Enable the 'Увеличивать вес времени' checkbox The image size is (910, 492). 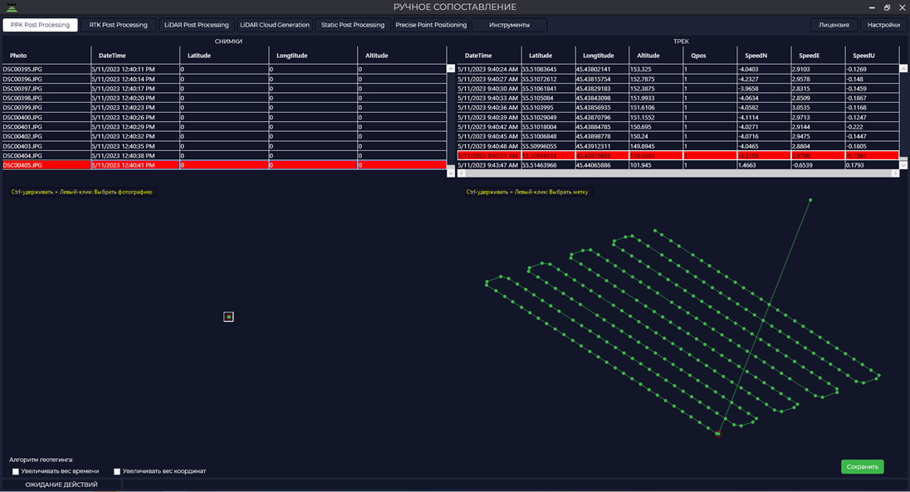tap(16, 472)
